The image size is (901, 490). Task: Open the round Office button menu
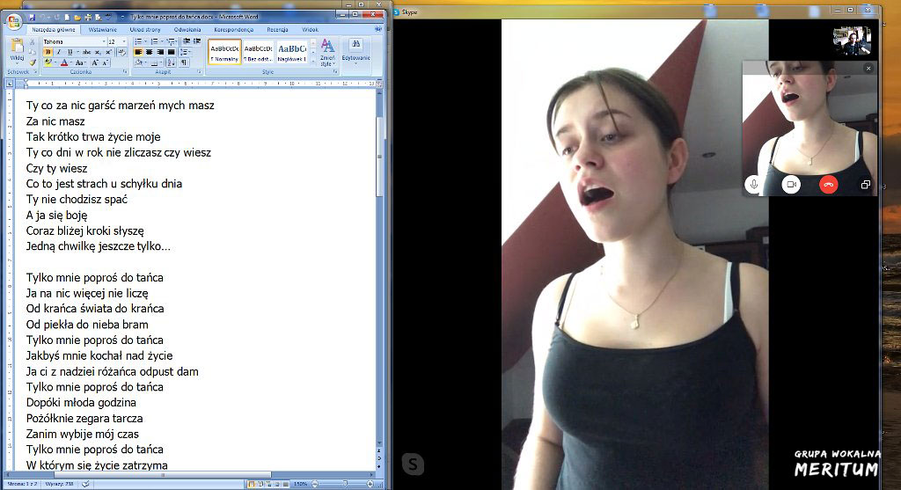pos(14,22)
